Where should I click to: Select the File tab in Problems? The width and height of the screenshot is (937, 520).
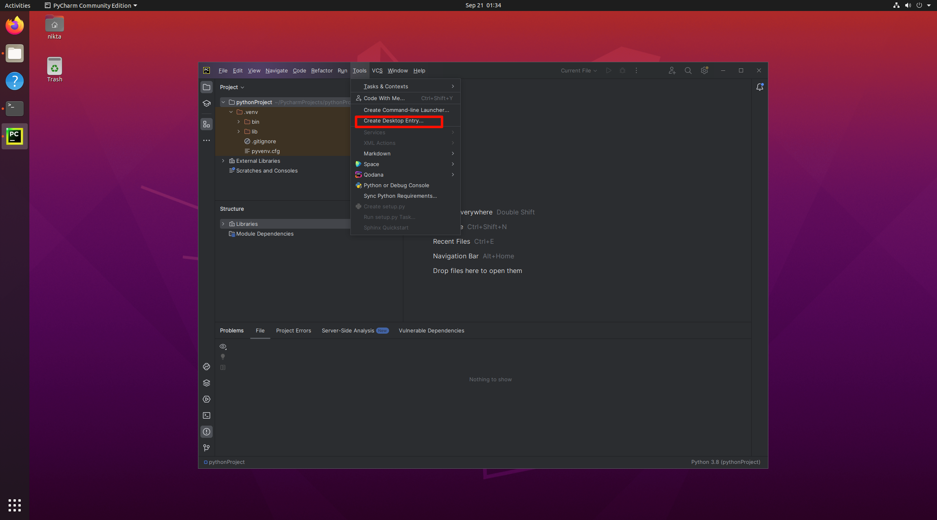click(260, 330)
